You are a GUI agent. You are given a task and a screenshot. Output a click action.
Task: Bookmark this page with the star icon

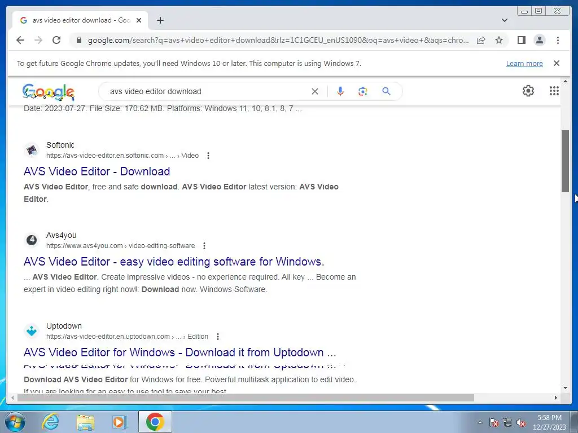pos(499,40)
